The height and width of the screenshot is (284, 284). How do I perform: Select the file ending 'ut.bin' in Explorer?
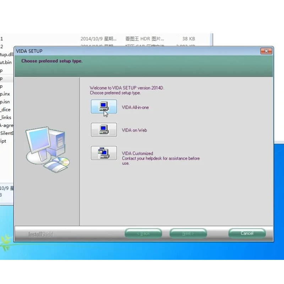tap(6, 62)
